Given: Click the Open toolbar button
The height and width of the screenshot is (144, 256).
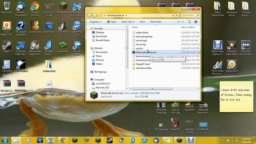Looking at the screenshot, I should (x=111, y=22).
